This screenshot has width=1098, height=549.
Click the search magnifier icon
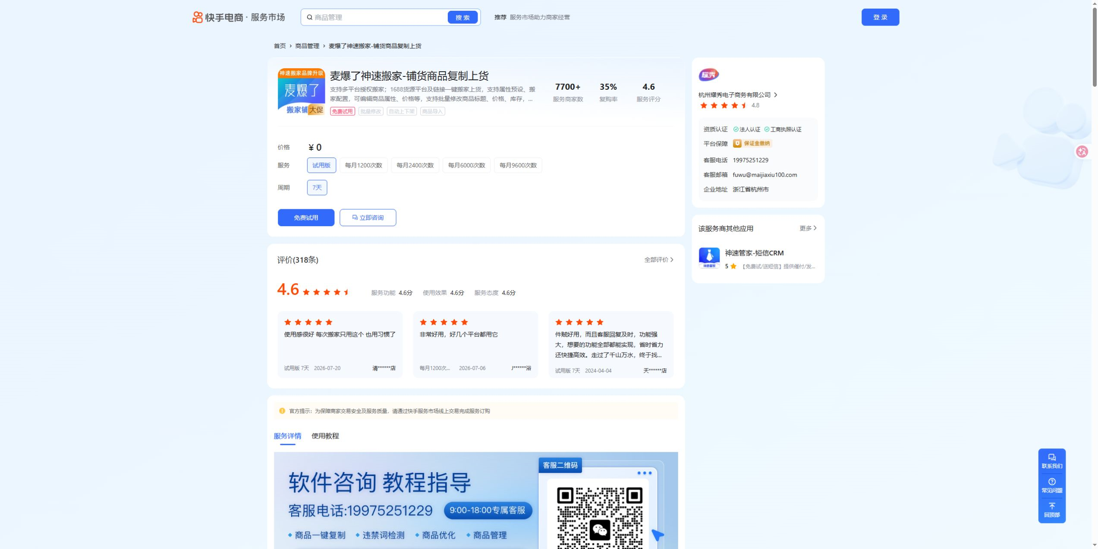click(x=309, y=17)
